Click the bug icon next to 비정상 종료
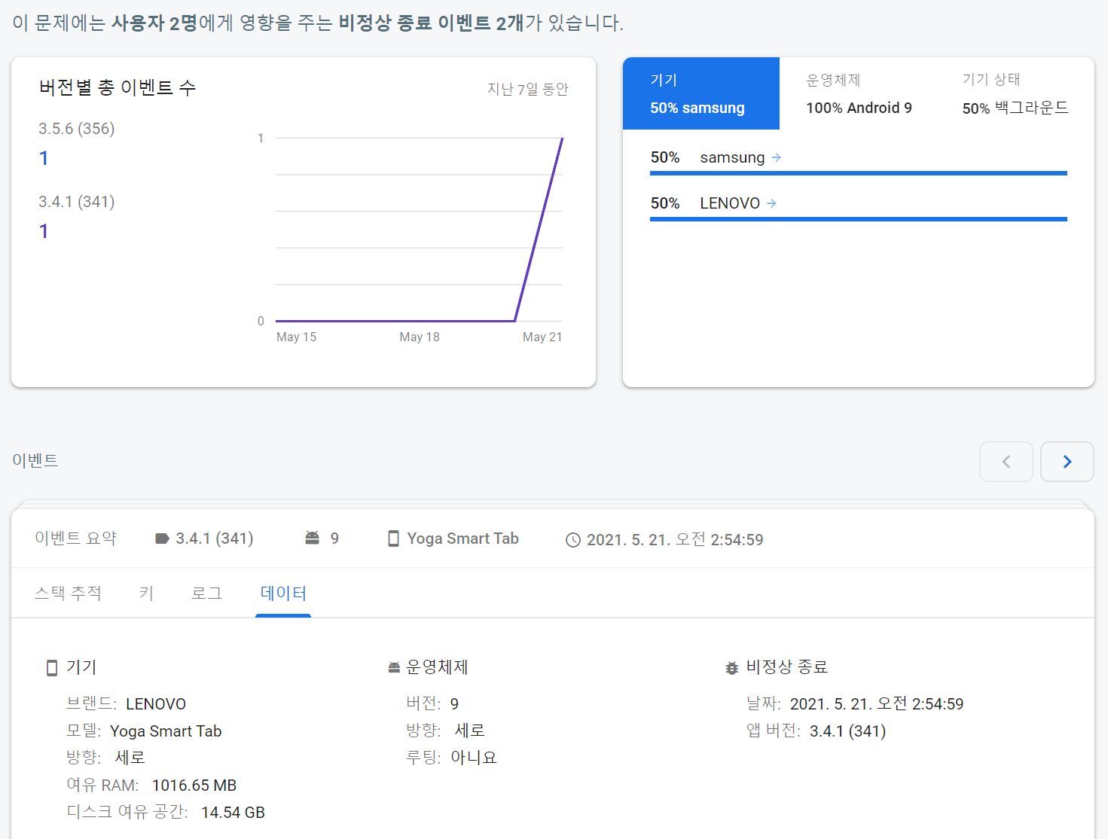 [x=731, y=667]
